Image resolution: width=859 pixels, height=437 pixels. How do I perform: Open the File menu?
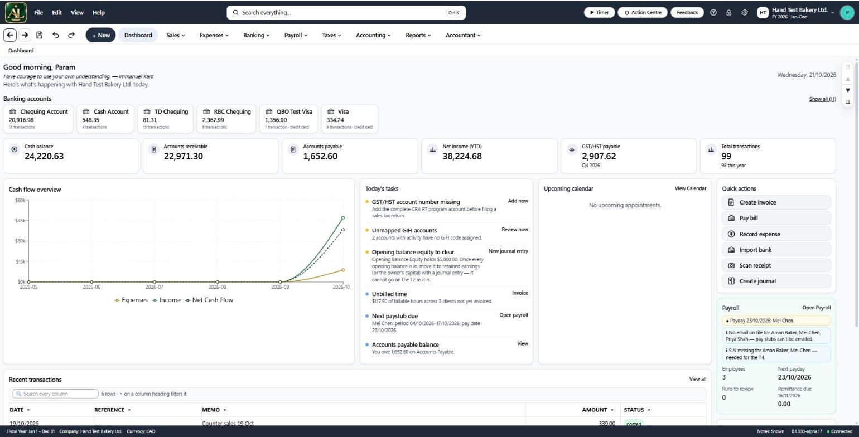coord(38,12)
